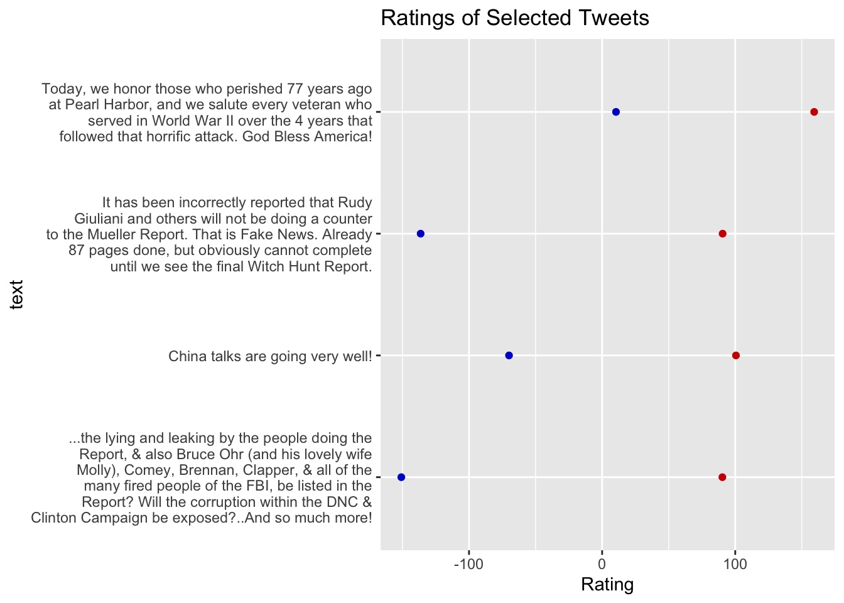
Task: Click the chart title Ratings of Selected Tweets
Action: tap(515, 18)
